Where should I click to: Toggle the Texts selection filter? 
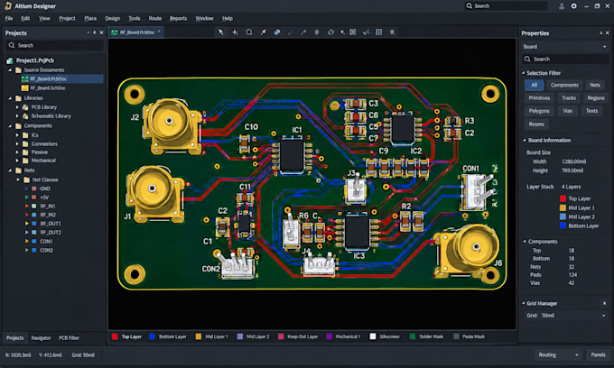pyautogui.click(x=591, y=111)
